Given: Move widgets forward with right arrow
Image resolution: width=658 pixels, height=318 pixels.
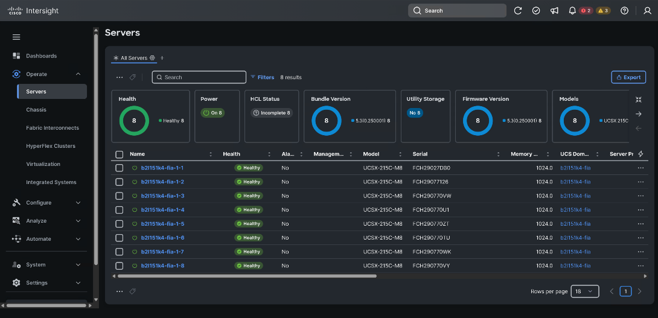Looking at the screenshot, I should 639,114.
